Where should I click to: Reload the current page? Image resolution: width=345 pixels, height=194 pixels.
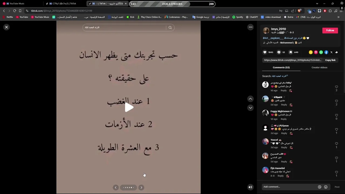[15, 11]
